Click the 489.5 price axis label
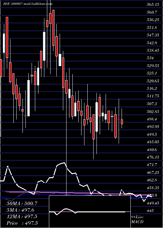 [x=152, y=134]
